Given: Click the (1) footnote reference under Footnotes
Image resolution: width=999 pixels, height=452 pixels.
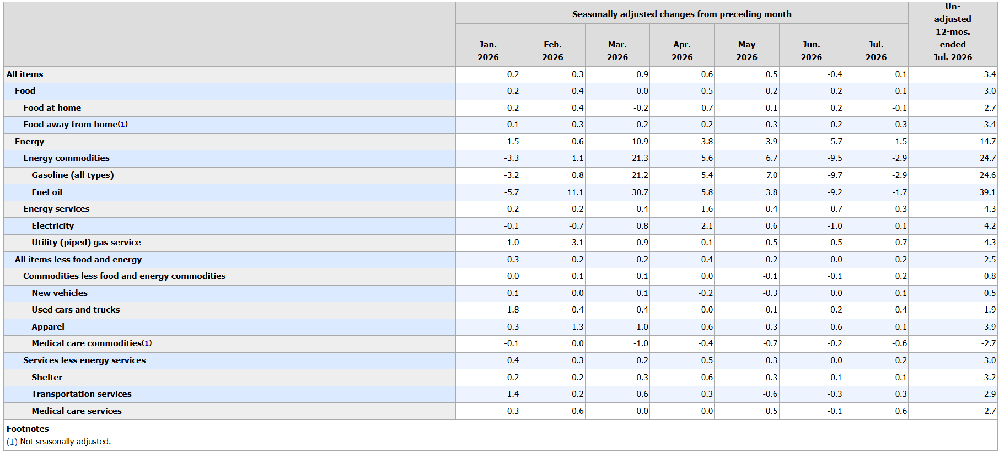Looking at the screenshot, I should point(12,442).
